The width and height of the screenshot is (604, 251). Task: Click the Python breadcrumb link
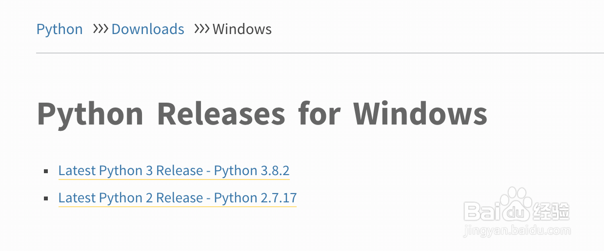60,29
